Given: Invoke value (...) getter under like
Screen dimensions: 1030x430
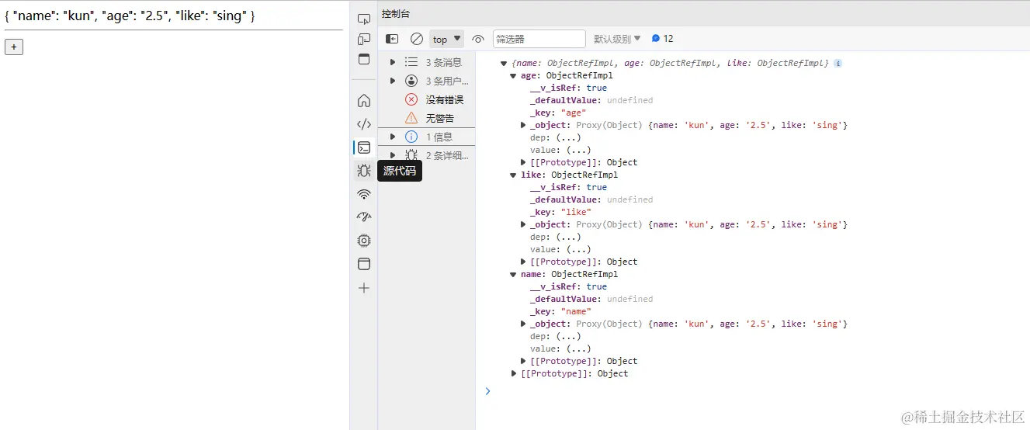Looking at the screenshot, I should (x=578, y=249).
